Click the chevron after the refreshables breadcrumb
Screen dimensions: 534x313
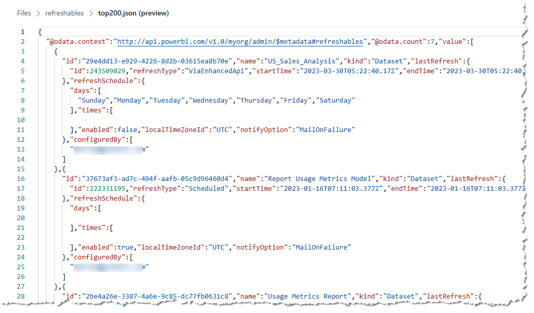pos(91,13)
